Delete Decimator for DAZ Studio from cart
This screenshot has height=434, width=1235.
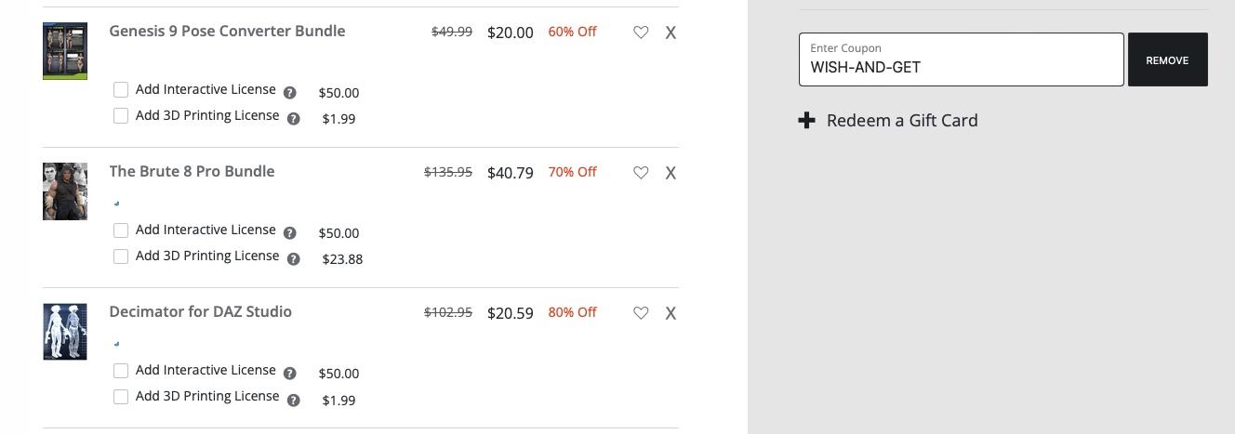tap(671, 313)
